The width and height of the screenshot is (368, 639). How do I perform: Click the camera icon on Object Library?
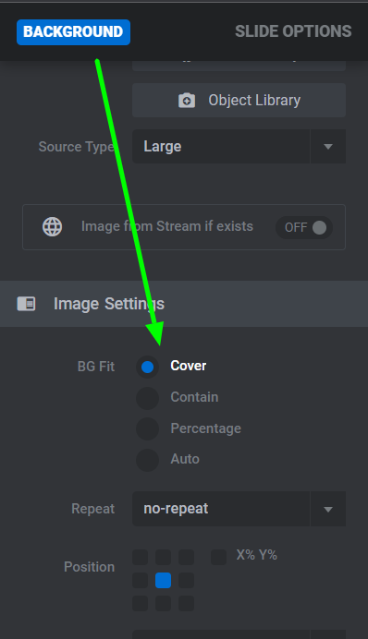(x=187, y=101)
